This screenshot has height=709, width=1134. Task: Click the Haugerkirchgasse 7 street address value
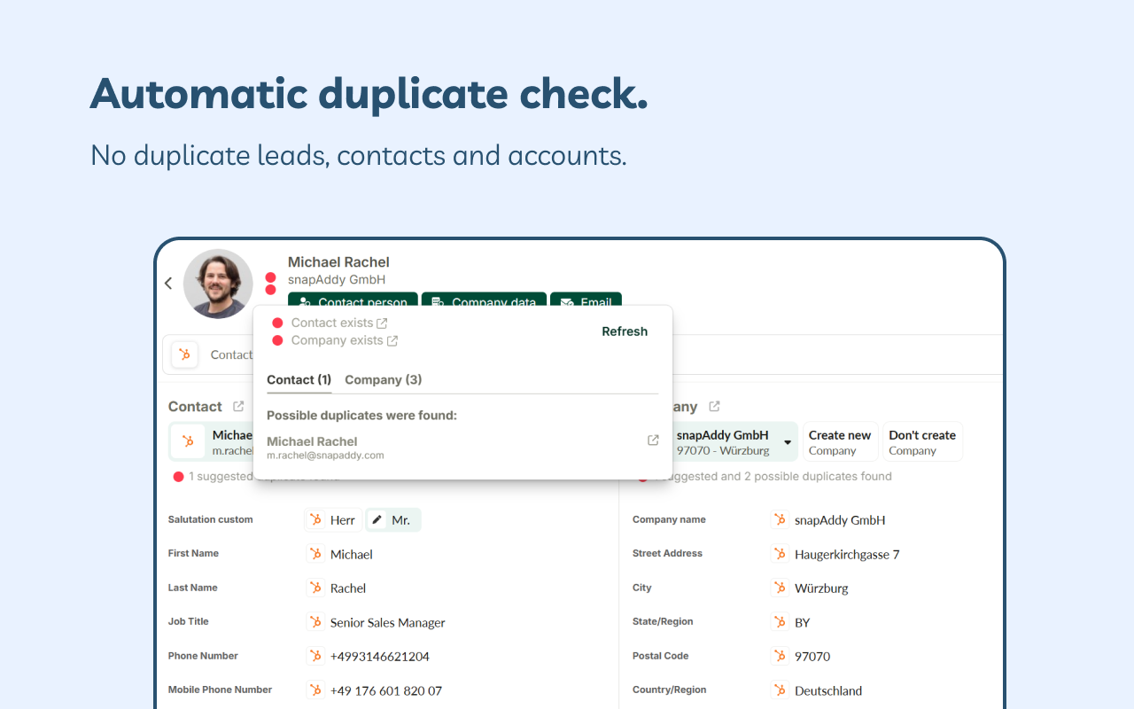(847, 555)
